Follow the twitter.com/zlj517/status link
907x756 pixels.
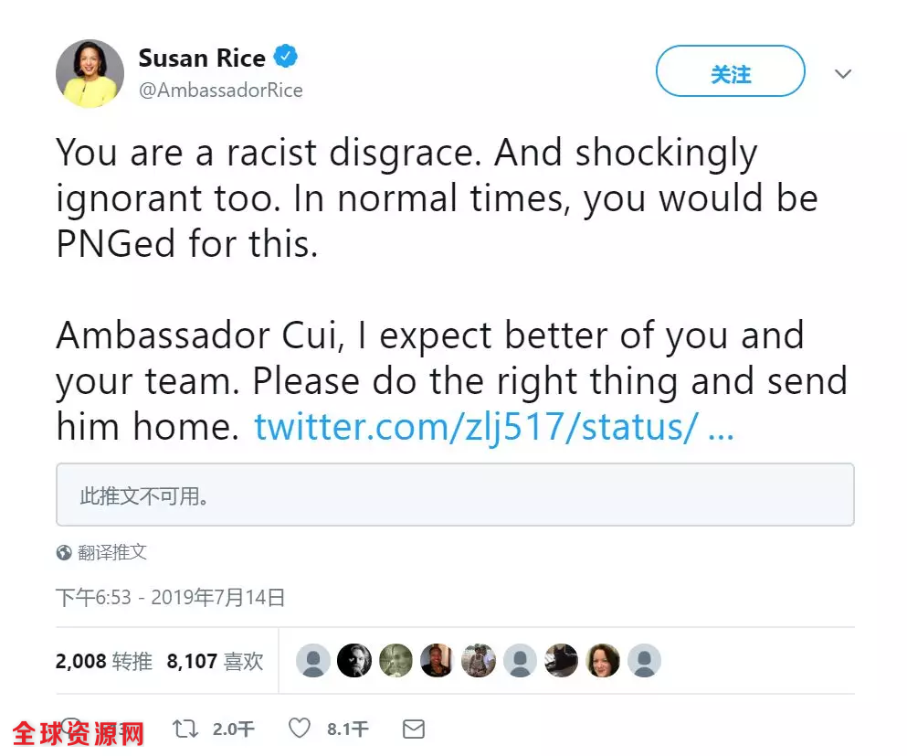493,426
